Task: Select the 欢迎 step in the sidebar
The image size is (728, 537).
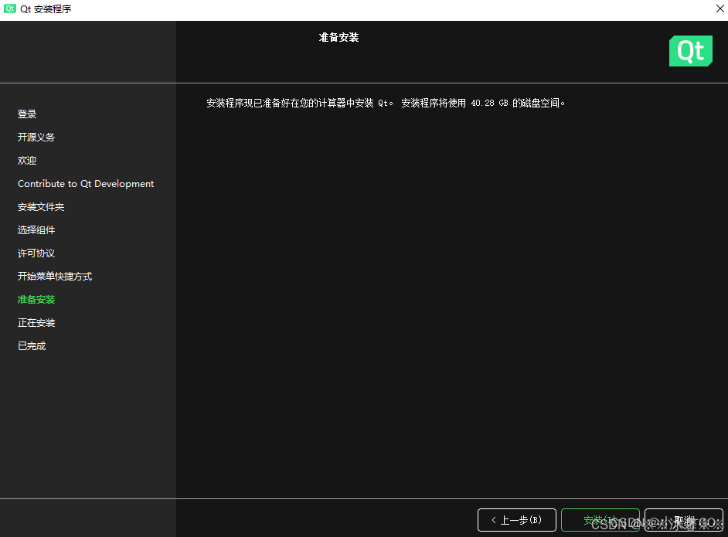Action: click(27, 161)
